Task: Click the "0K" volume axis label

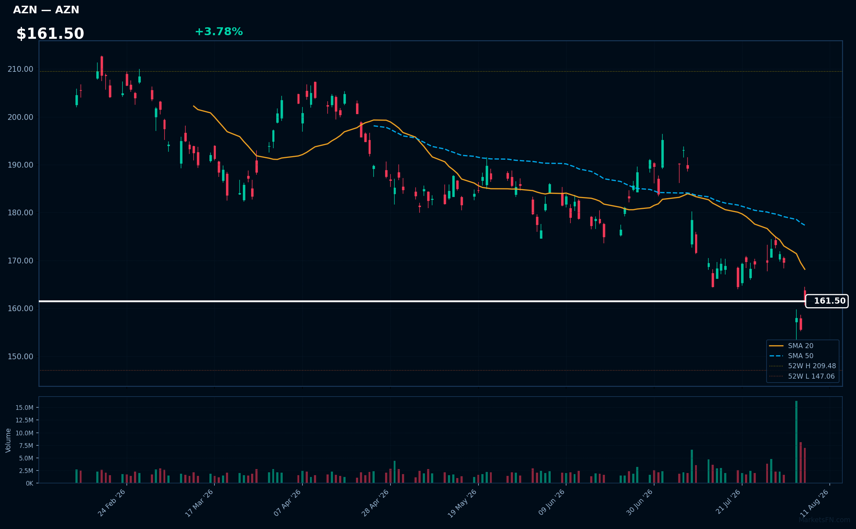Action: click(x=29, y=483)
